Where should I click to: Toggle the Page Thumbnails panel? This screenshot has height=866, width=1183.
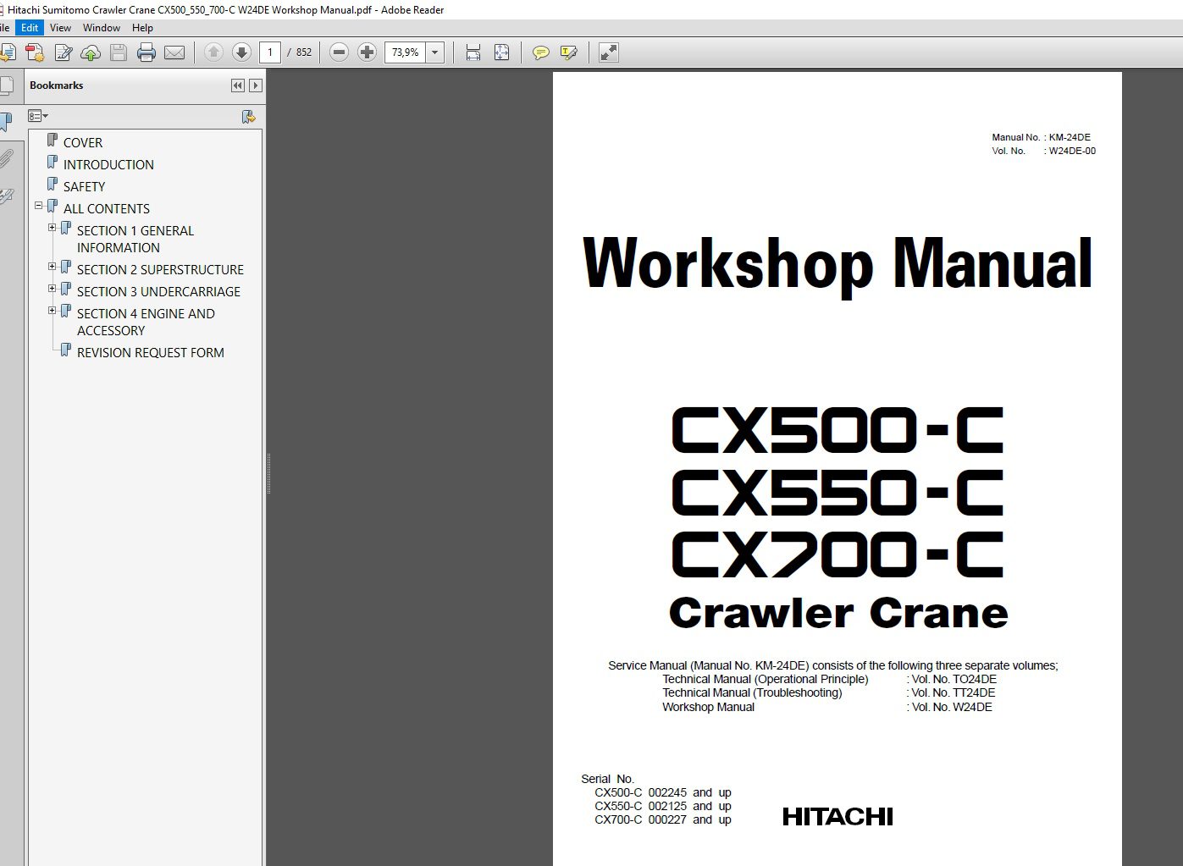tap(8, 85)
